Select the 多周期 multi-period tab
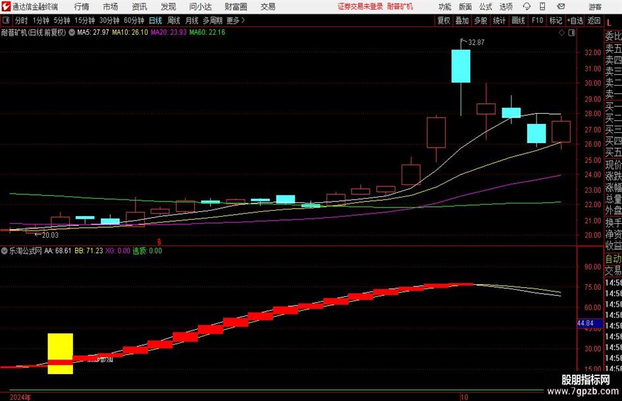Image resolution: width=622 pixels, height=401 pixels. 213,20
